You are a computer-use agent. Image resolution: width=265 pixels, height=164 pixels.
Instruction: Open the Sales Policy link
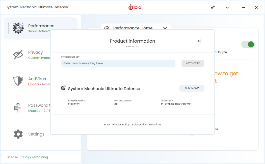pyautogui.click(x=139, y=124)
